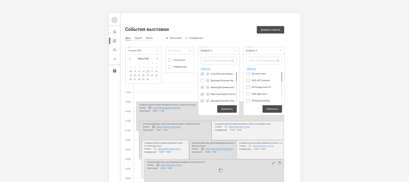Open the home page from sidebar
This screenshot has height=182, width=409.
[114, 32]
